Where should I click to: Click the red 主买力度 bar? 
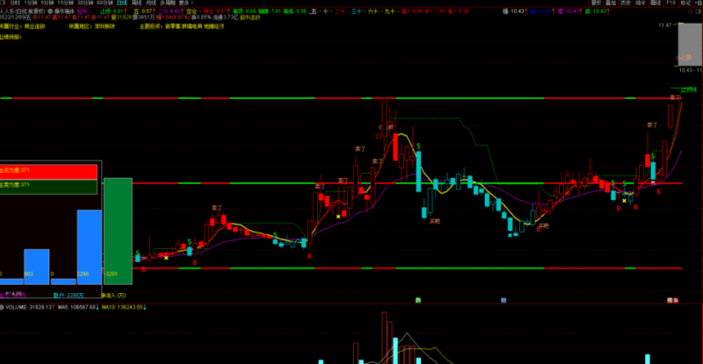[x=48, y=170]
